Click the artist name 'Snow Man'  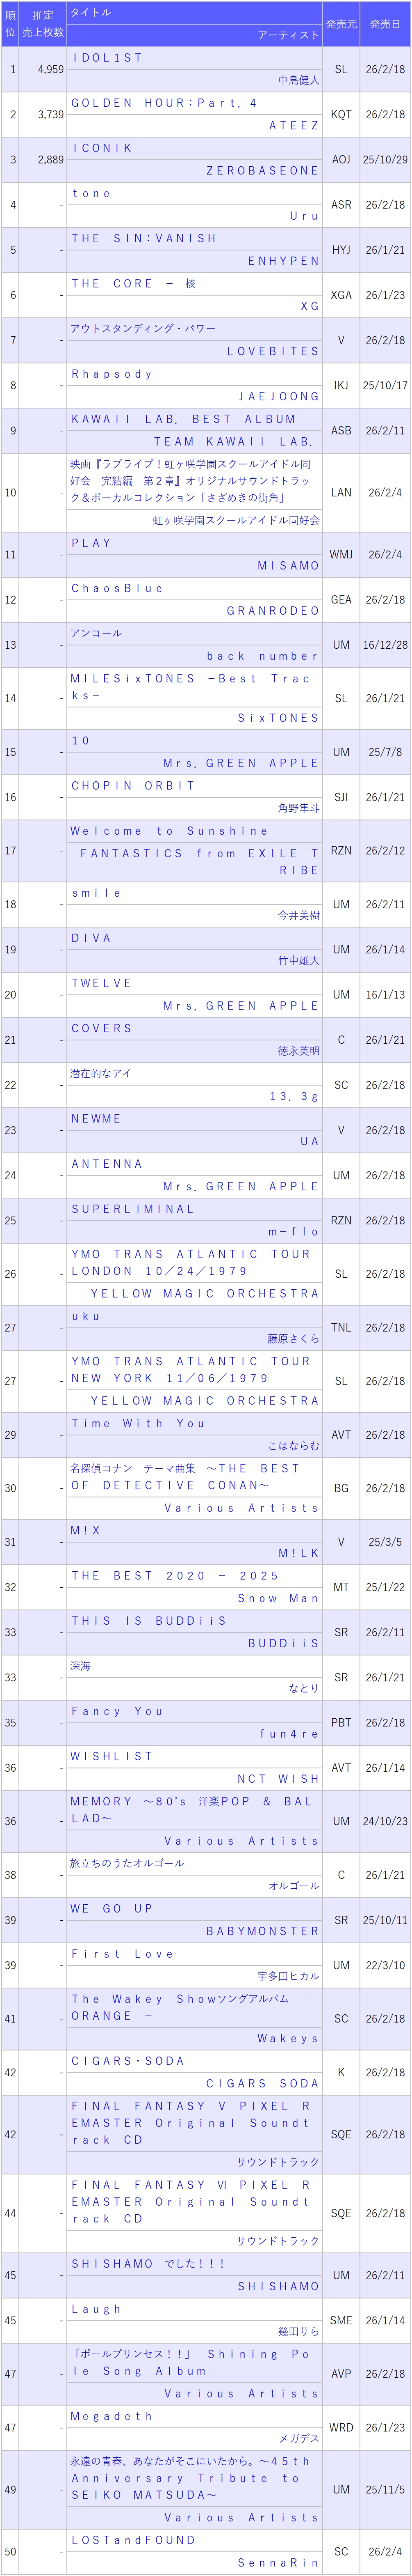pyautogui.click(x=278, y=1598)
